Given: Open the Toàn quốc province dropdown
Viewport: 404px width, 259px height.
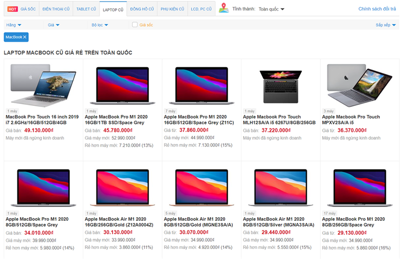Looking at the screenshot, I should (x=271, y=9).
